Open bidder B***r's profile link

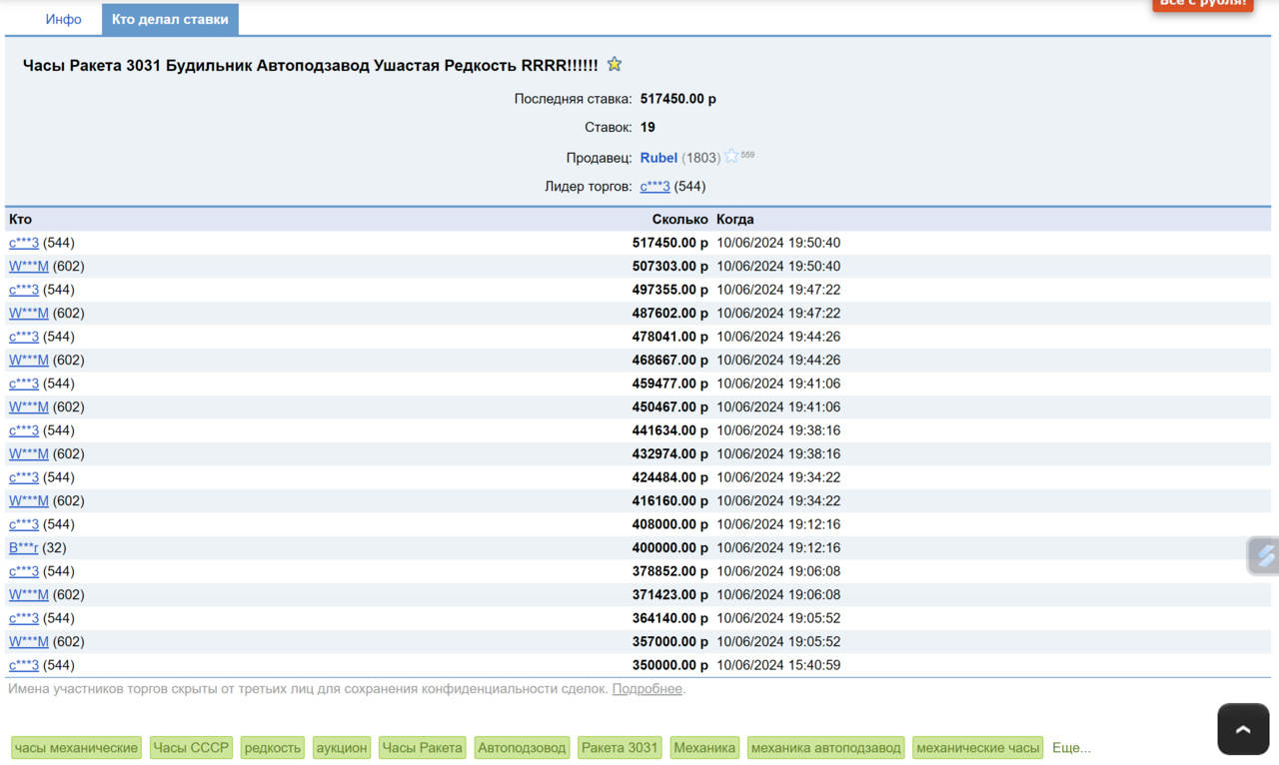tap(24, 548)
